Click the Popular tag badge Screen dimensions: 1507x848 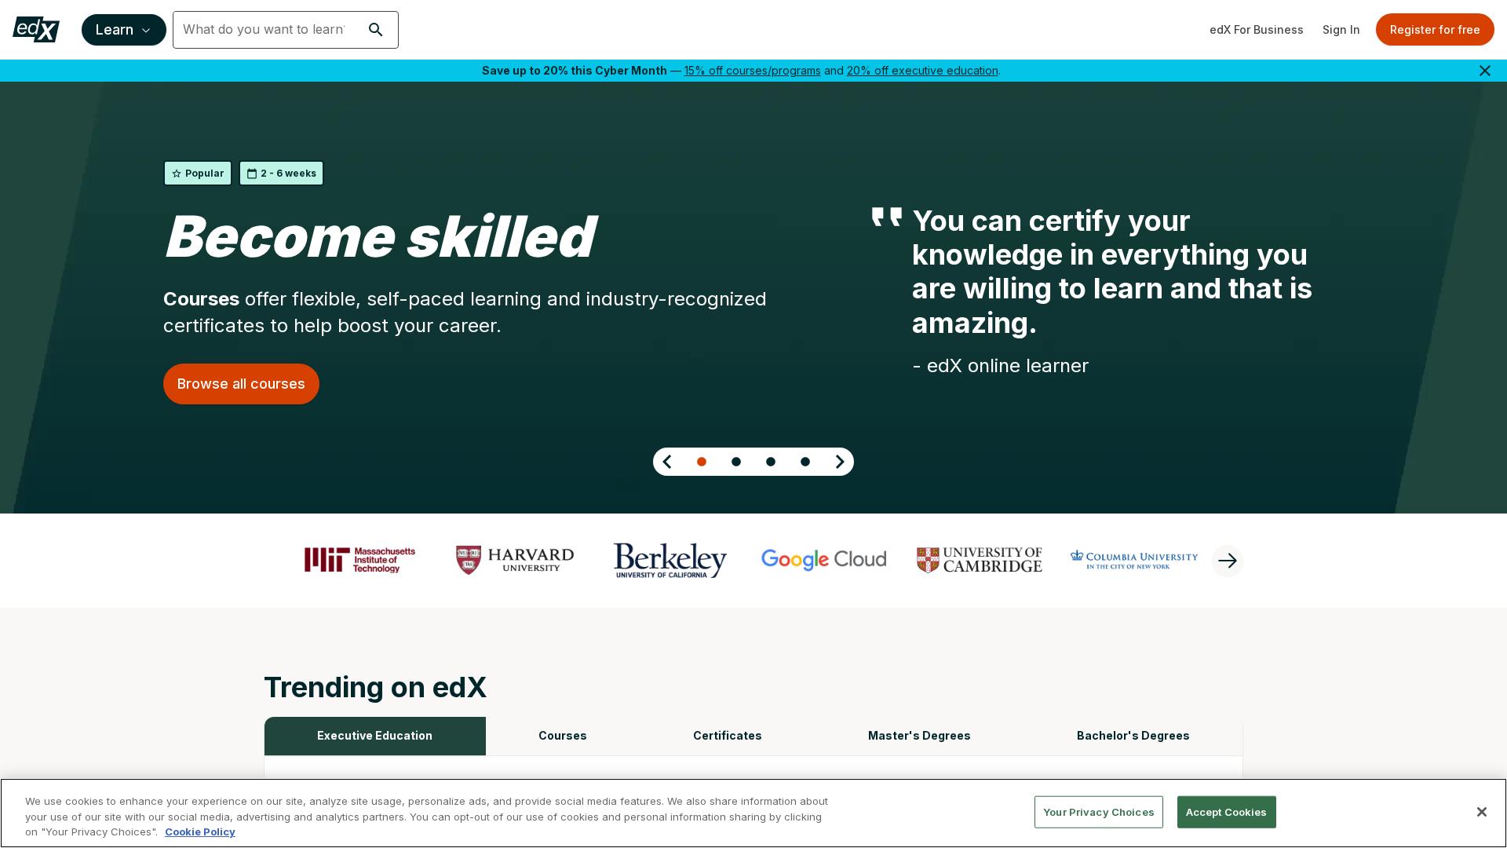(x=198, y=174)
